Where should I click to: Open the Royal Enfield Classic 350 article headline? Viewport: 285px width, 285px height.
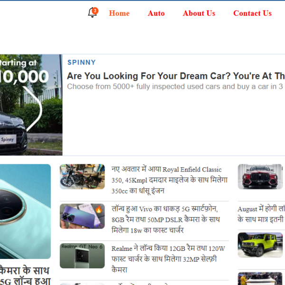[x=170, y=180]
